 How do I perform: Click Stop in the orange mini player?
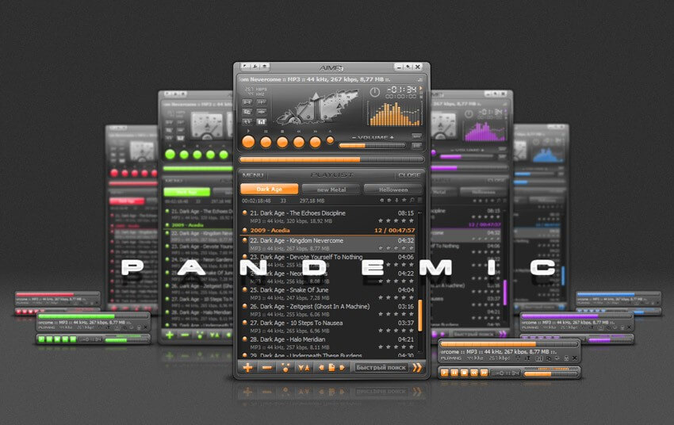tap(464, 373)
